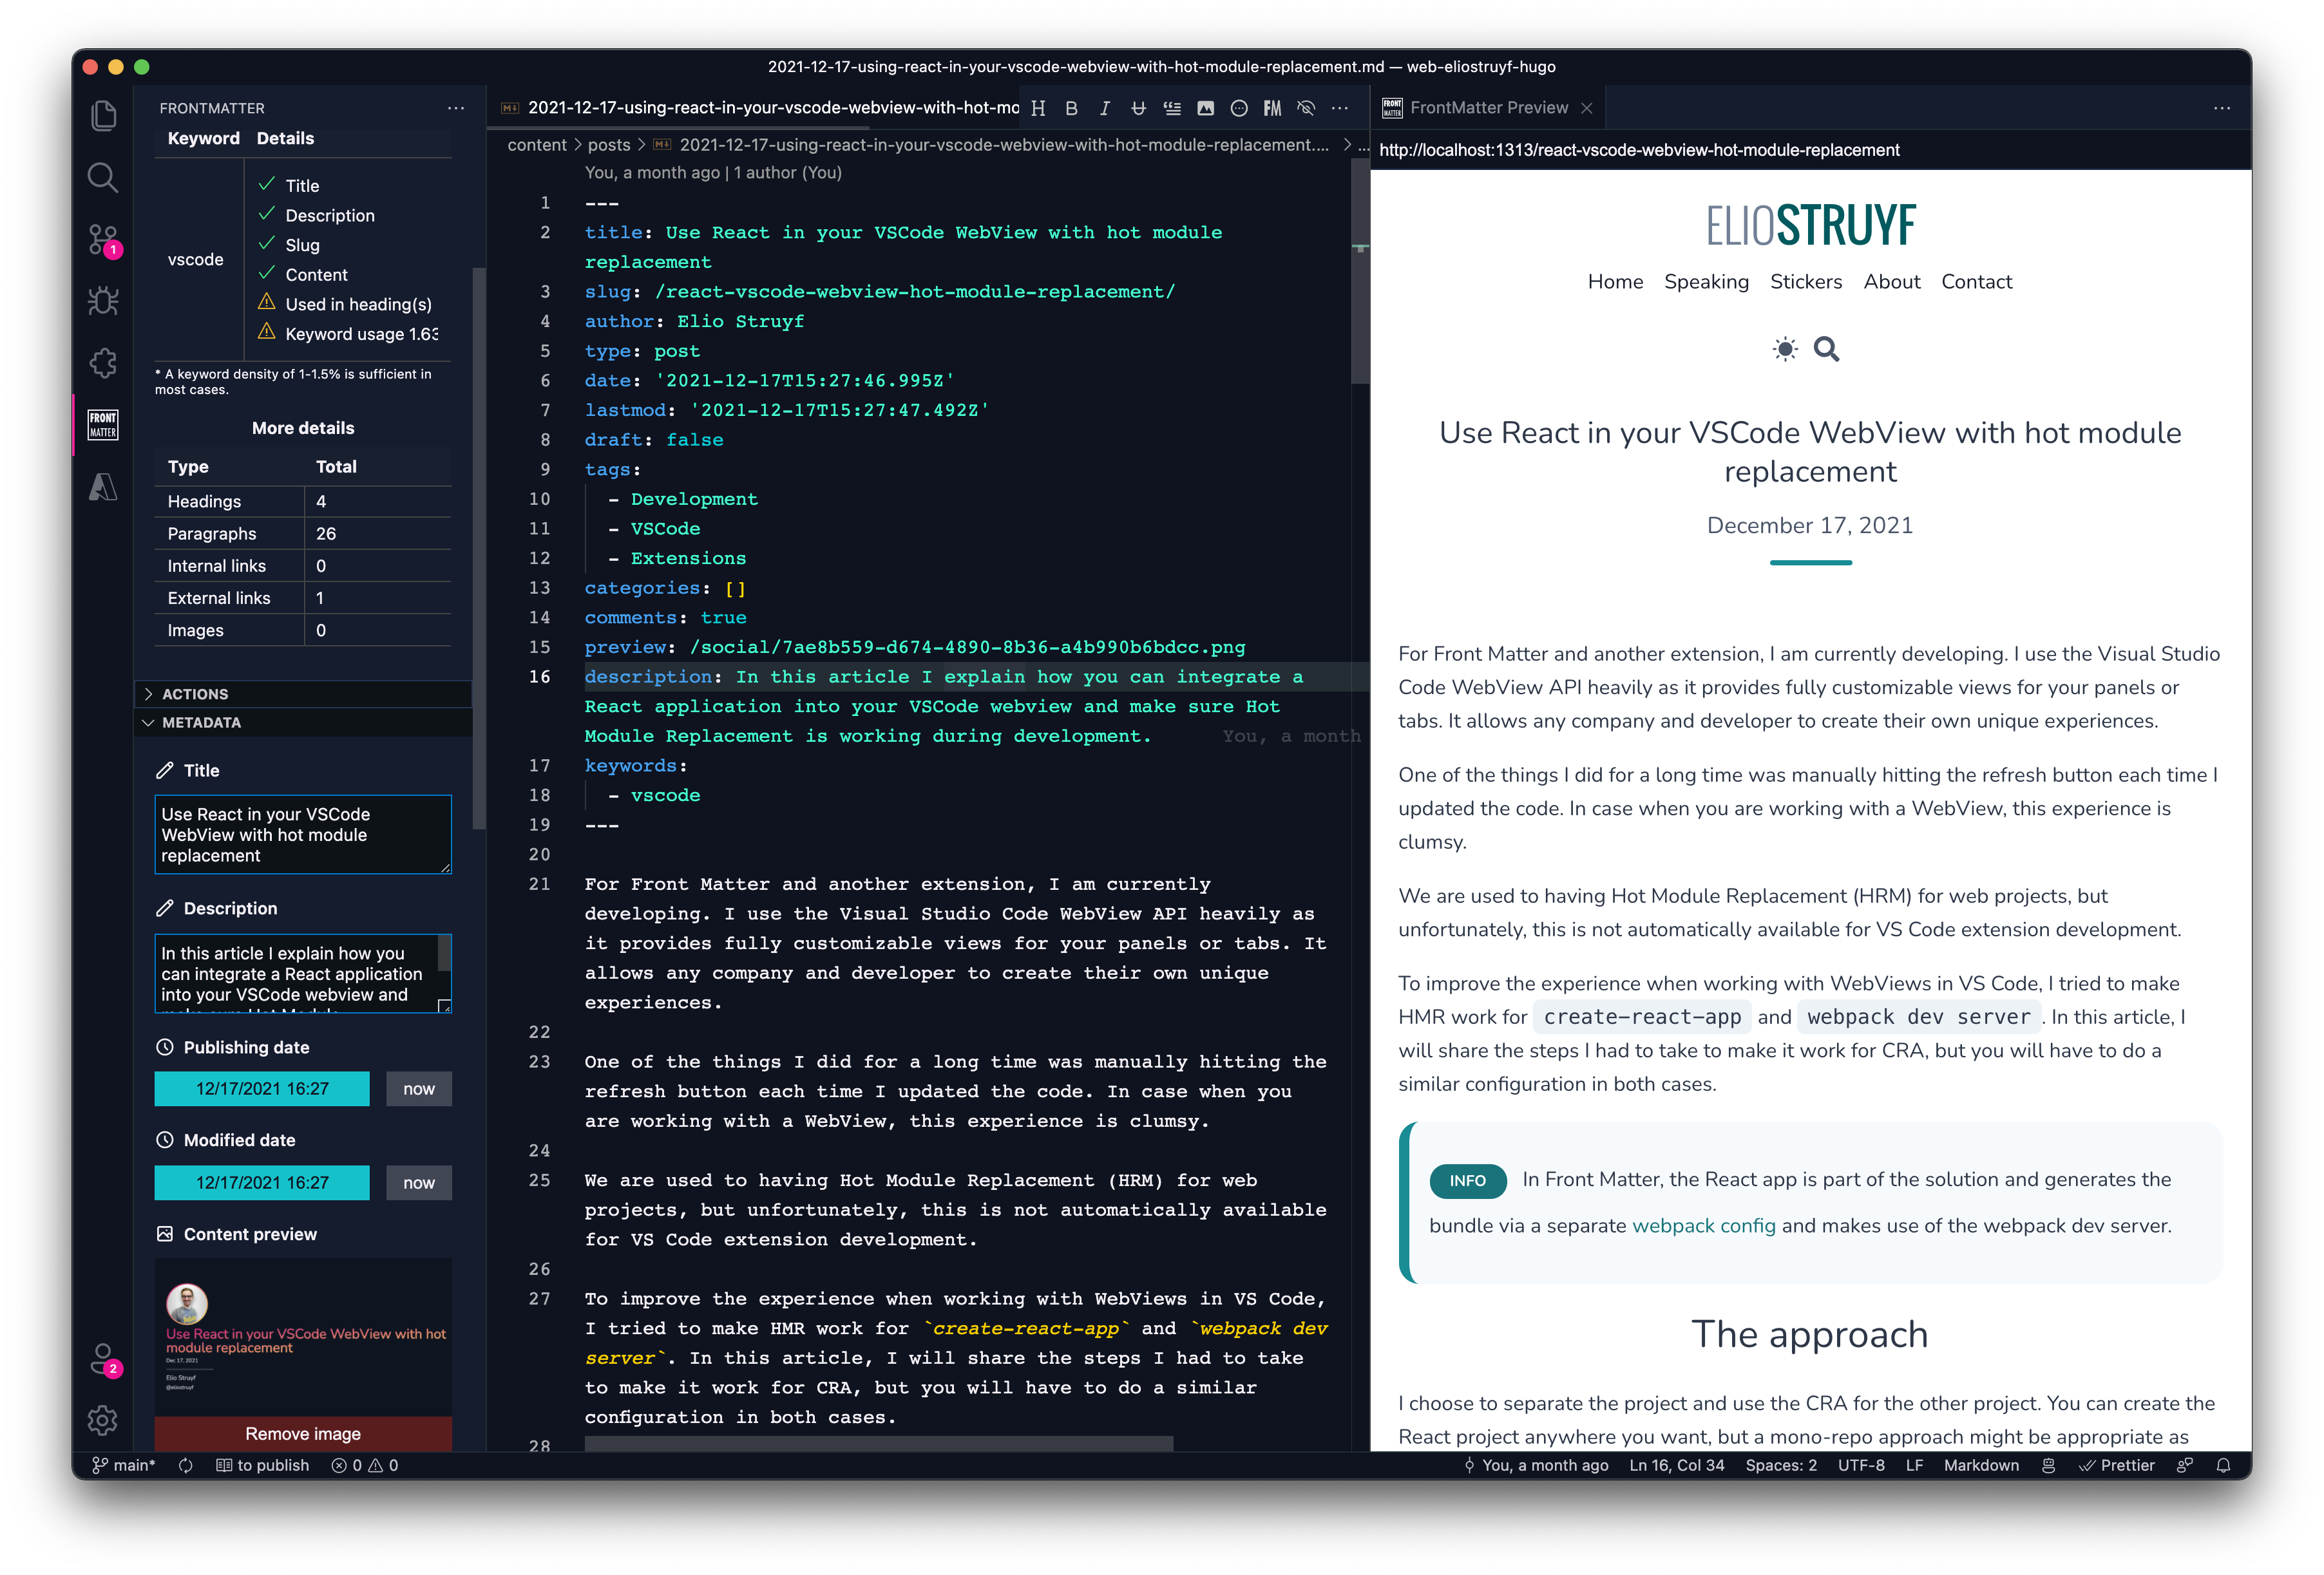Viewport: 2324px width, 1575px height.
Task: Click the sync changes icon in status bar
Action: click(x=185, y=1465)
